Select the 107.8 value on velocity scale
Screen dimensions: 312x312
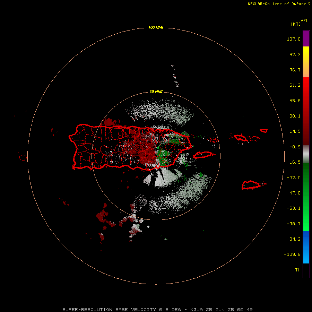(x=294, y=39)
